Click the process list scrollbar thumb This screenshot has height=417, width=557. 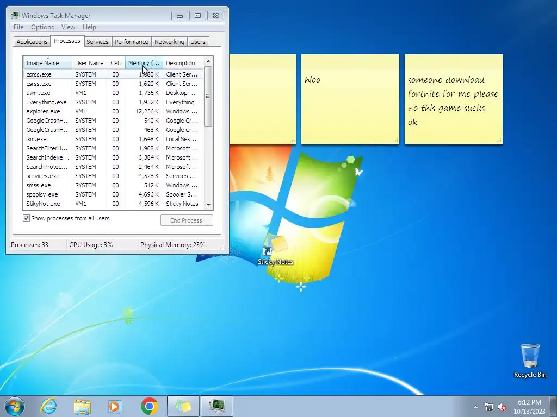click(x=208, y=96)
